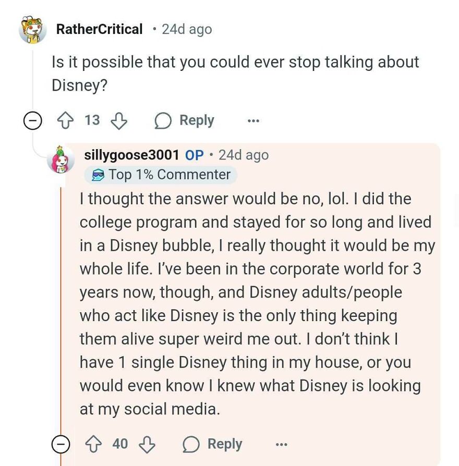The image size is (459, 466).
Task: Open sillygoose3001 username link
Action: (x=131, y=155)
